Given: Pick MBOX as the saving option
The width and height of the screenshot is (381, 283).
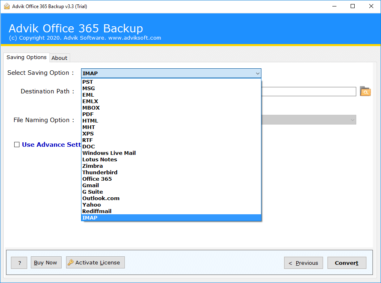Looking at the screenshot, I should click(171, 108).
